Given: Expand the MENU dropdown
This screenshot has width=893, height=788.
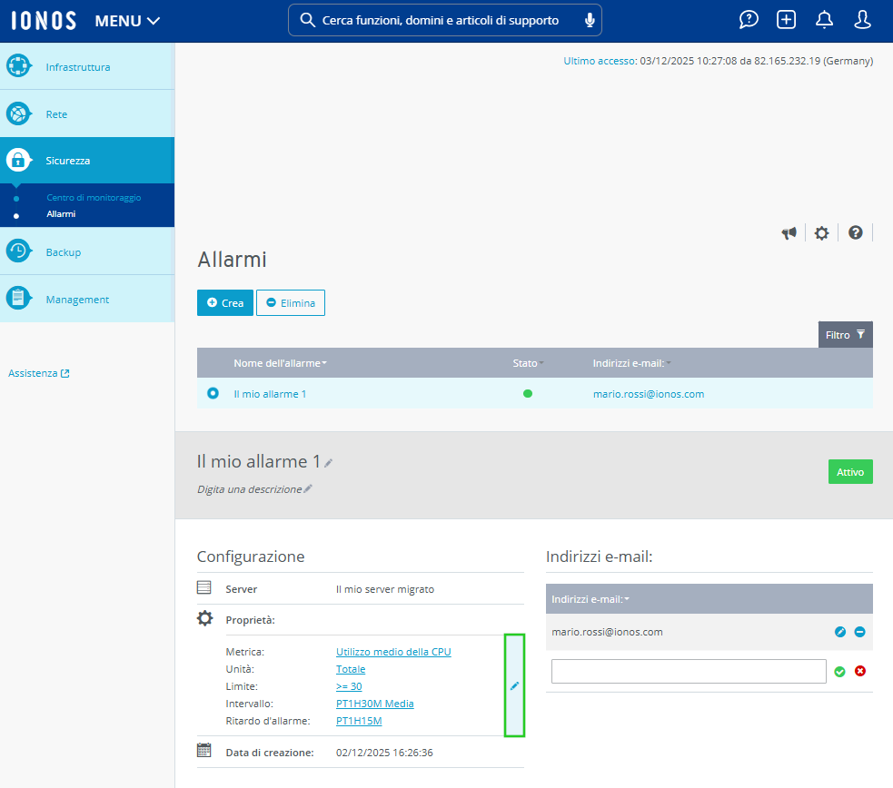Looking at the screenshot, I should [x=127, y=21].
